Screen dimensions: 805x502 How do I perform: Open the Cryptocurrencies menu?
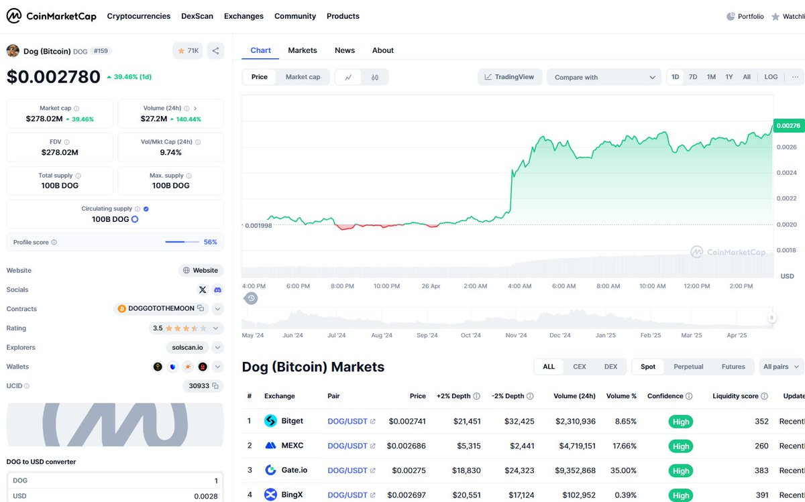(139, 16)
